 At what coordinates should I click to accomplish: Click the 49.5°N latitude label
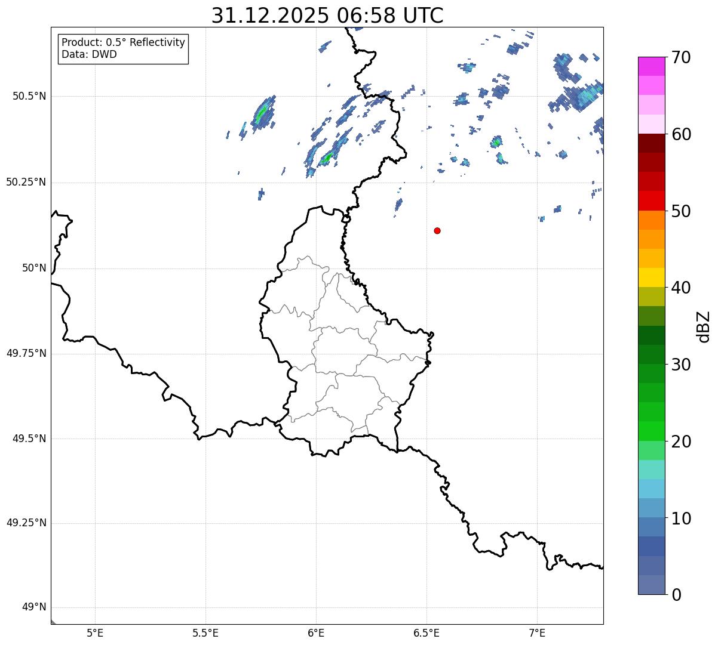(29, 439)
